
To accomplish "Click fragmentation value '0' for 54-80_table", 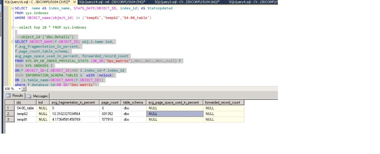I will 75,108.
